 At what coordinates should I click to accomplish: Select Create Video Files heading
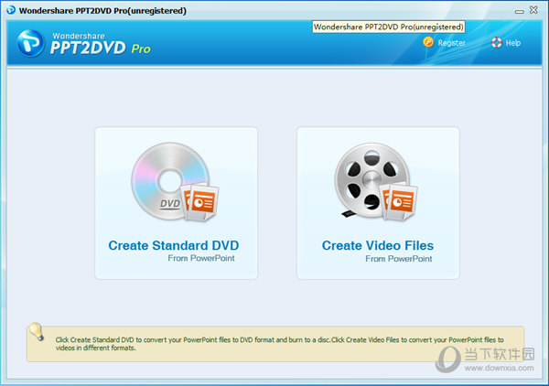pos(377,245)
